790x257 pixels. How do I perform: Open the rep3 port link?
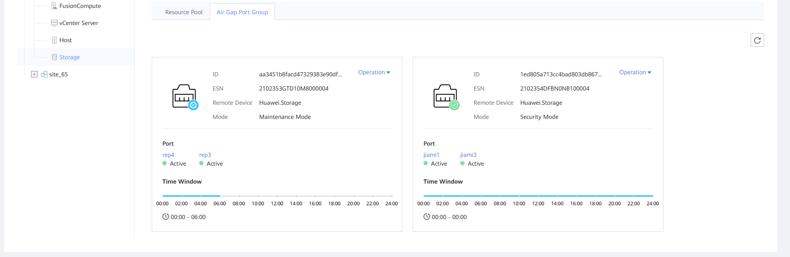205,155
